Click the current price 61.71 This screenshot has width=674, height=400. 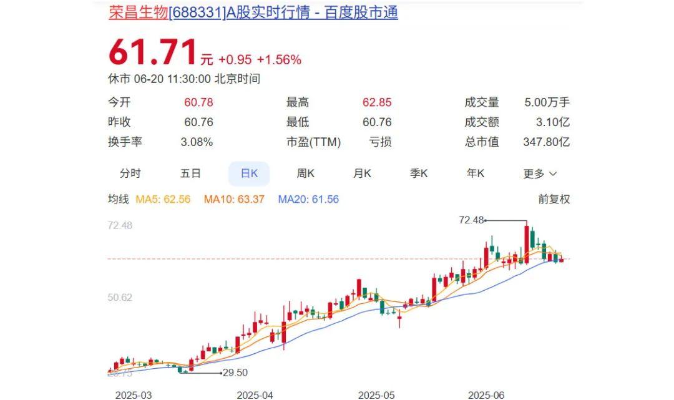pos(153,52)
